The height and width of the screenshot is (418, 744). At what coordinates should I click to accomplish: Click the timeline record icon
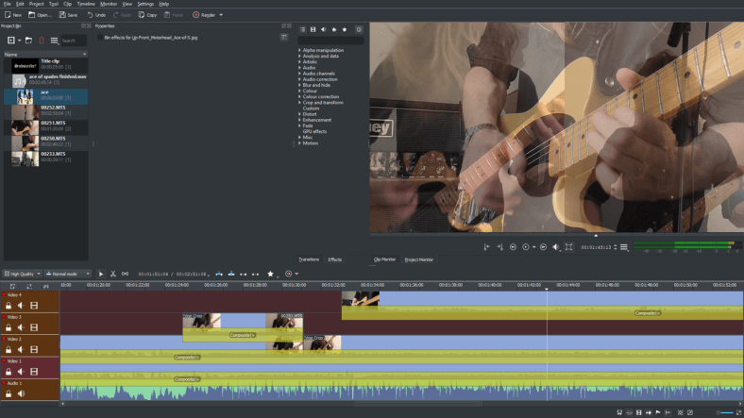coord(289,274)
